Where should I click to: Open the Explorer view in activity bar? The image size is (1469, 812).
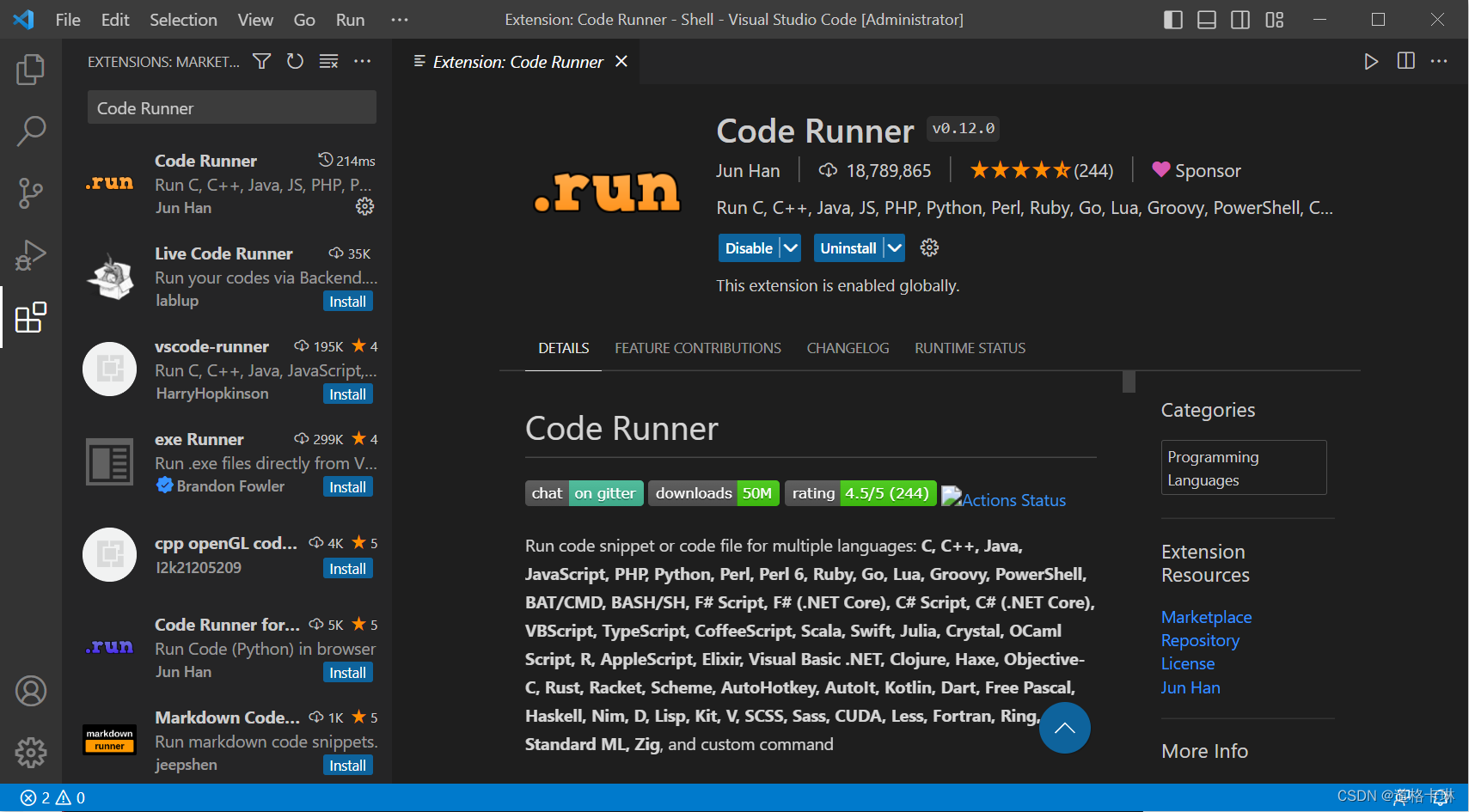pos(31,70)
